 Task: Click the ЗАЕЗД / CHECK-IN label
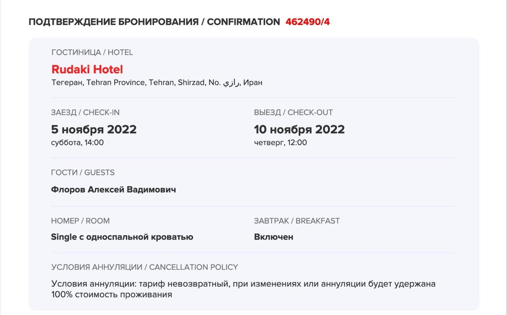pos(89,112)
